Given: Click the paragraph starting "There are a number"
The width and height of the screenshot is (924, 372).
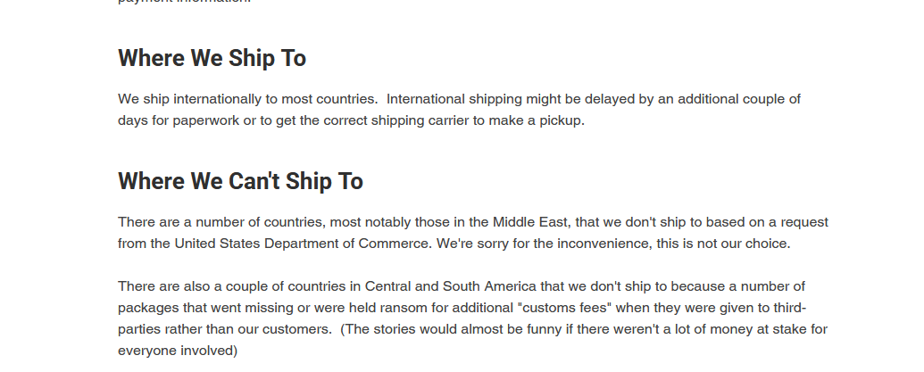Looking at the screenshot, I should click(473, 233).
